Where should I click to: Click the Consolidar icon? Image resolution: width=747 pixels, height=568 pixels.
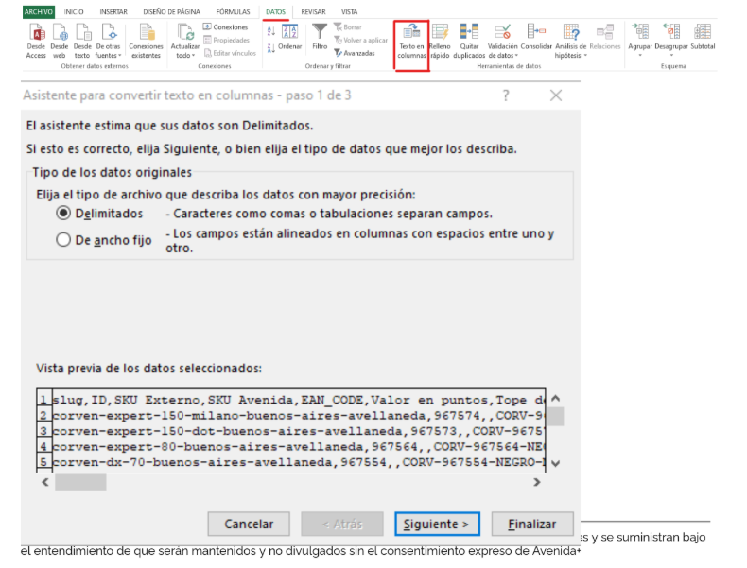coord(536,34)
